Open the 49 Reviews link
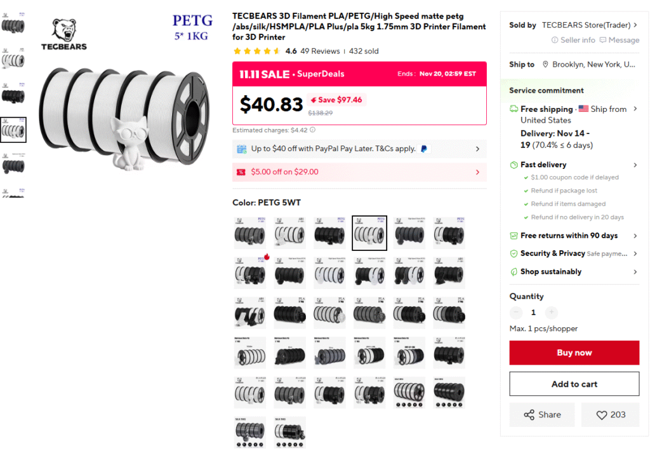This screenshot has width=650, height=453. pos(320,51)
